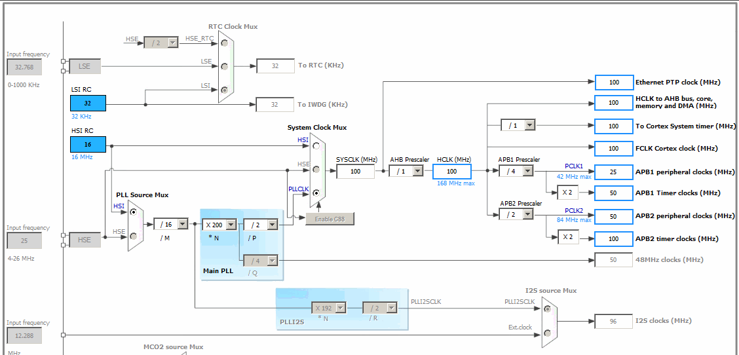The width and height of the screenshot is (739, 355).
Task: Click the APB2 X 2 timer multiplier box
Action: tap(568, 236)
